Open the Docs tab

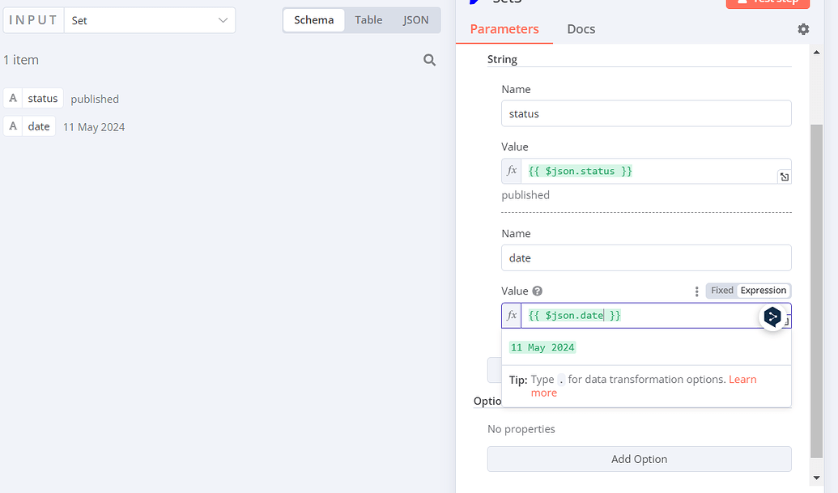click(x=581, y=28)
